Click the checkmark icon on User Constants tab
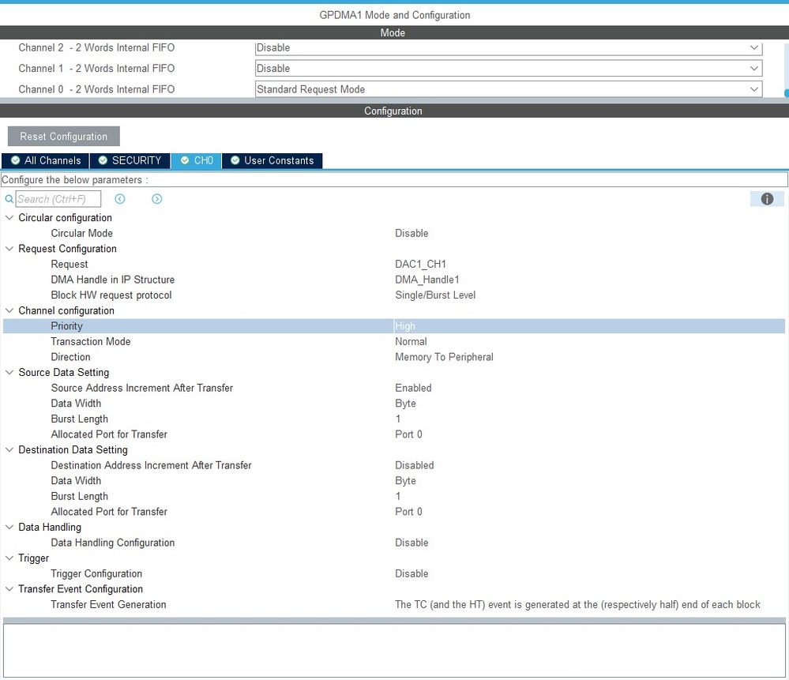The width and height of the screenshot is (789, 680). point(234,160)
